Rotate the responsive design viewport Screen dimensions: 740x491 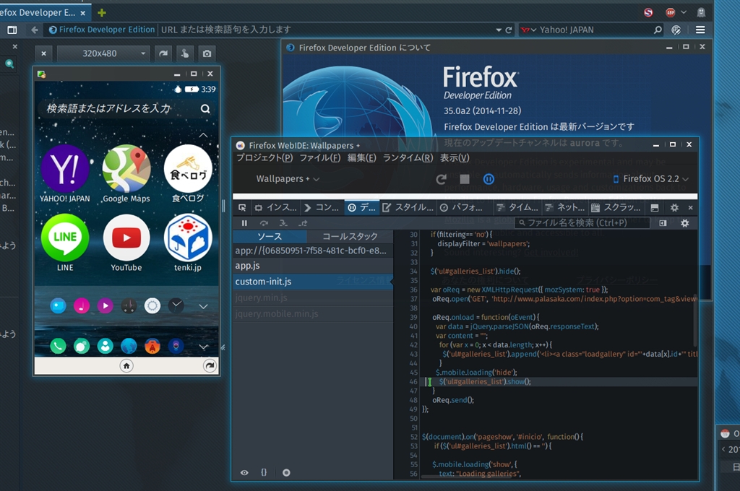(164, 53)
